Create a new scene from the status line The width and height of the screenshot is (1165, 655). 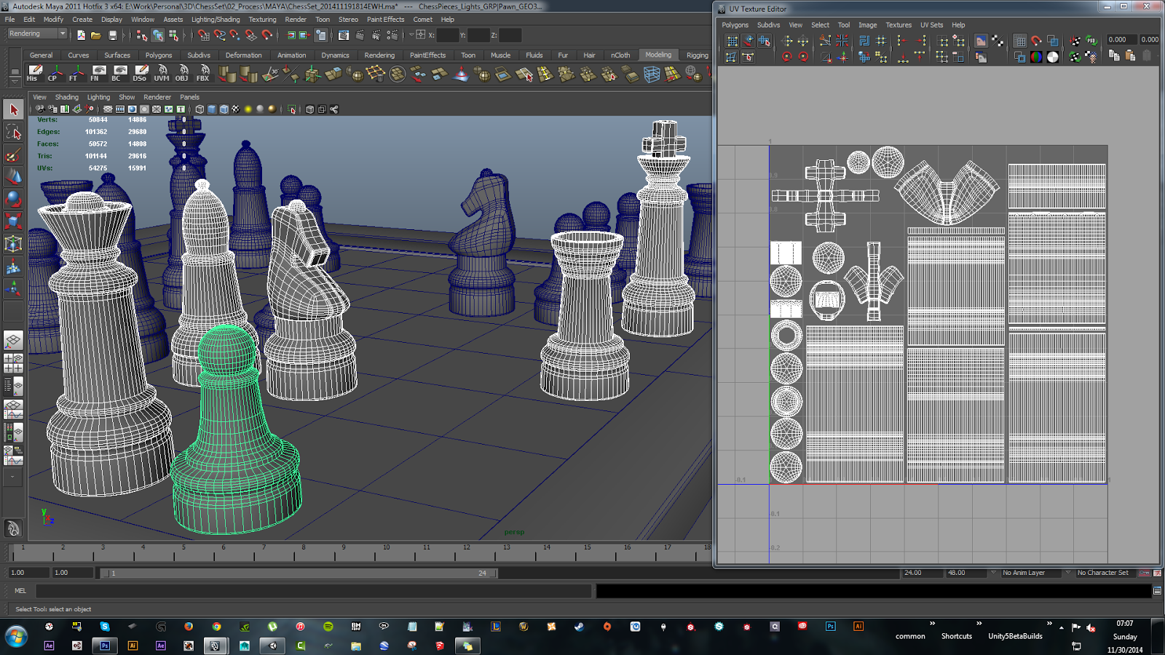click(x=81, y=35)
